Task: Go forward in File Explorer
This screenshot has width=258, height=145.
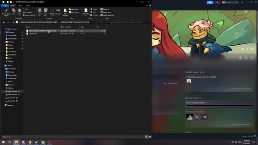Action: (x=8, y=22)
